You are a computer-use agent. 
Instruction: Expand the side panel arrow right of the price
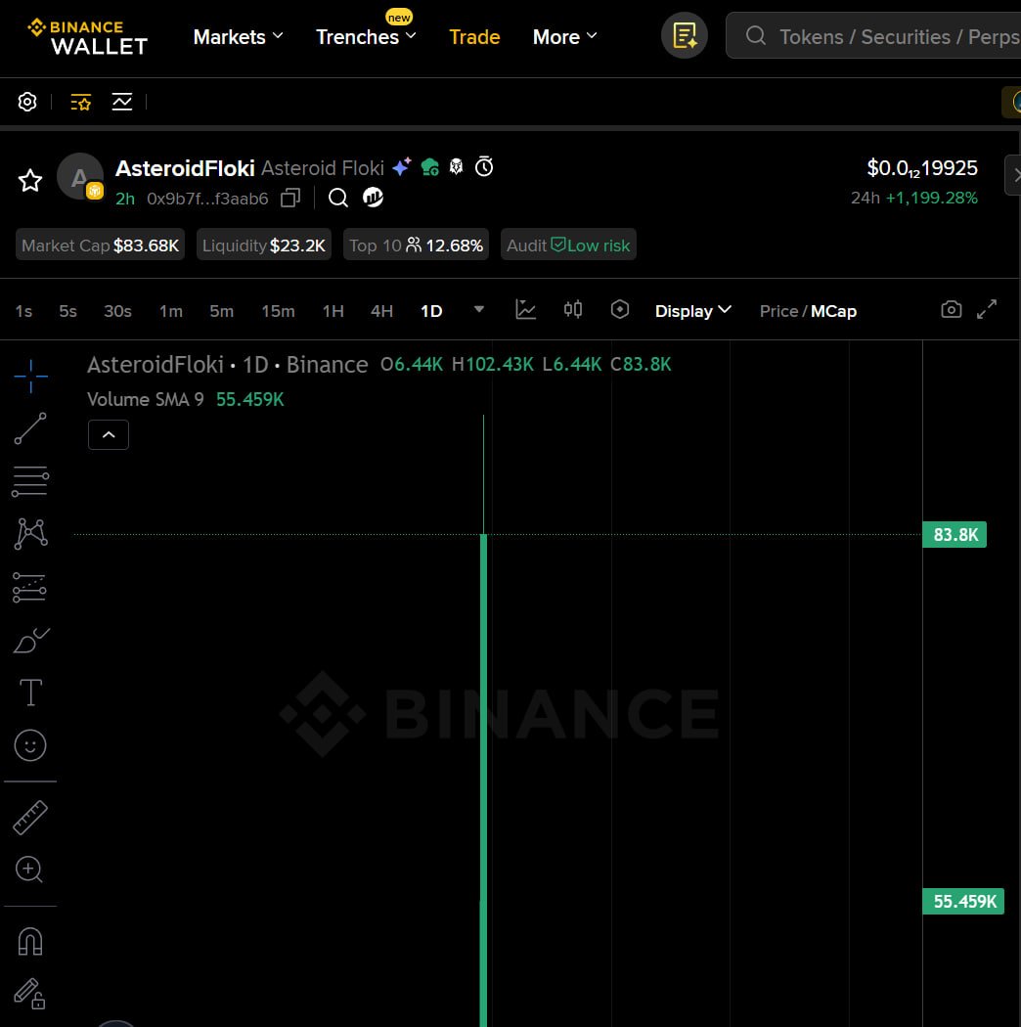[x=1014, y=175]
